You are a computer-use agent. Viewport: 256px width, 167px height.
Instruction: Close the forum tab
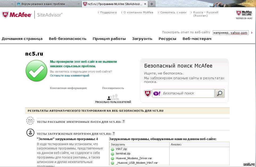click(79, 4)
